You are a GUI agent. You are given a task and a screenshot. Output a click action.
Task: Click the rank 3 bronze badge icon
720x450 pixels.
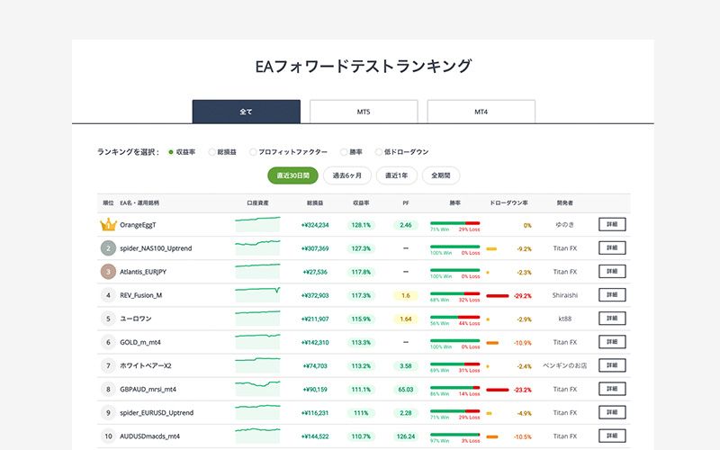(x=108, y=272)
